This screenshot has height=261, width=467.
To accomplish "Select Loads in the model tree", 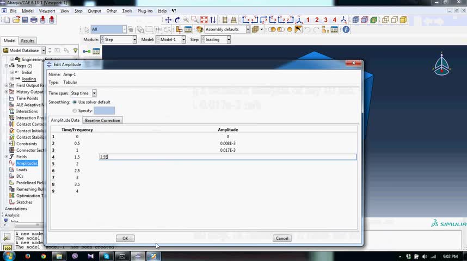I will pyautogui.click(x=22, y=170).
